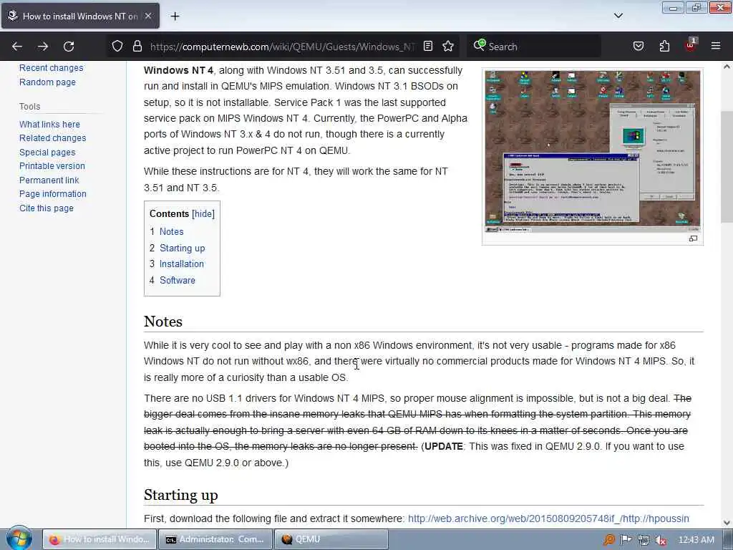Go back to the previous page
The height and width of the screenshot is (550, 733).
click(17, 47)
